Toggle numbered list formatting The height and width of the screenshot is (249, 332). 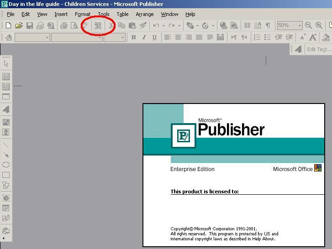257,37
